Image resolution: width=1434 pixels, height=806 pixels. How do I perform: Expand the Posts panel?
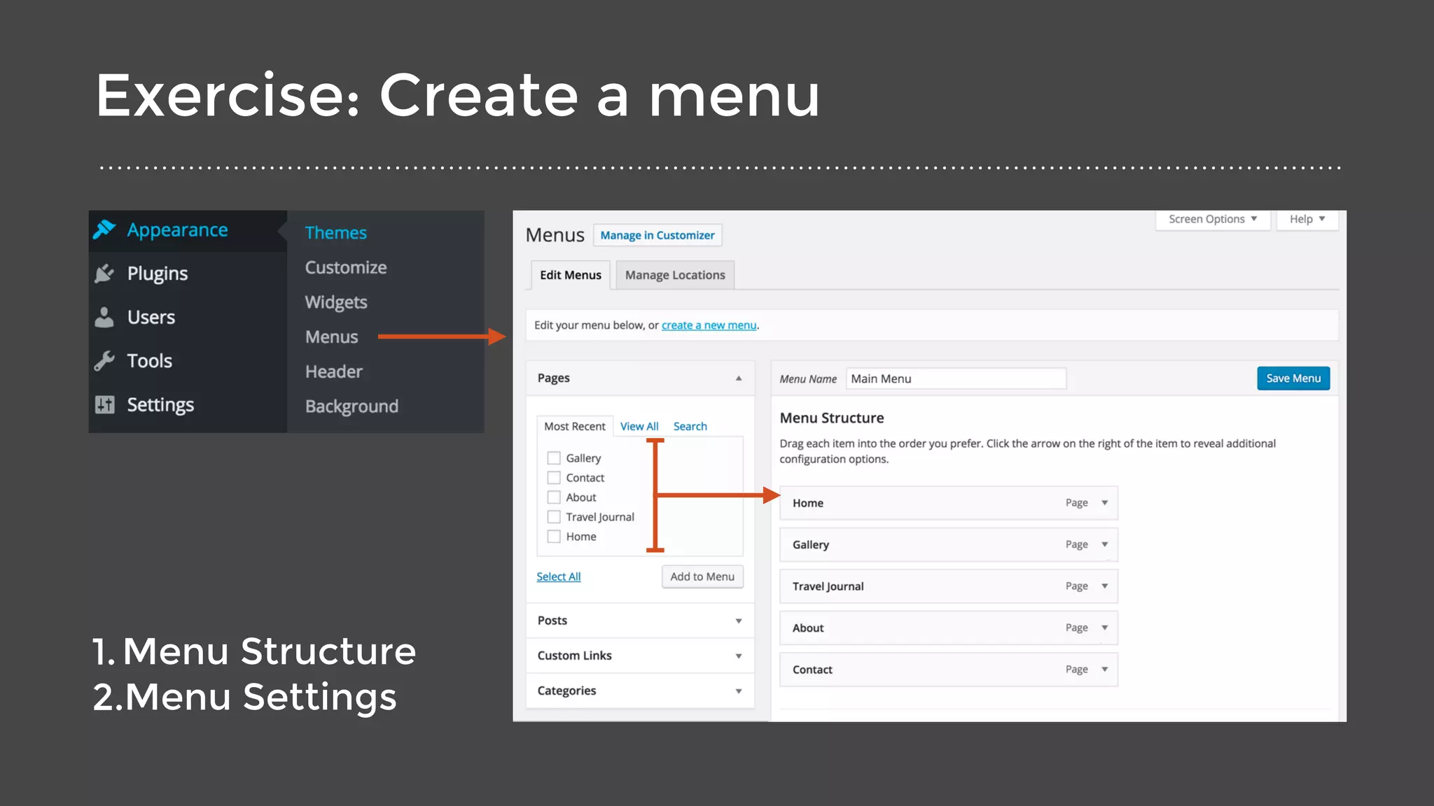coord(640,621)
